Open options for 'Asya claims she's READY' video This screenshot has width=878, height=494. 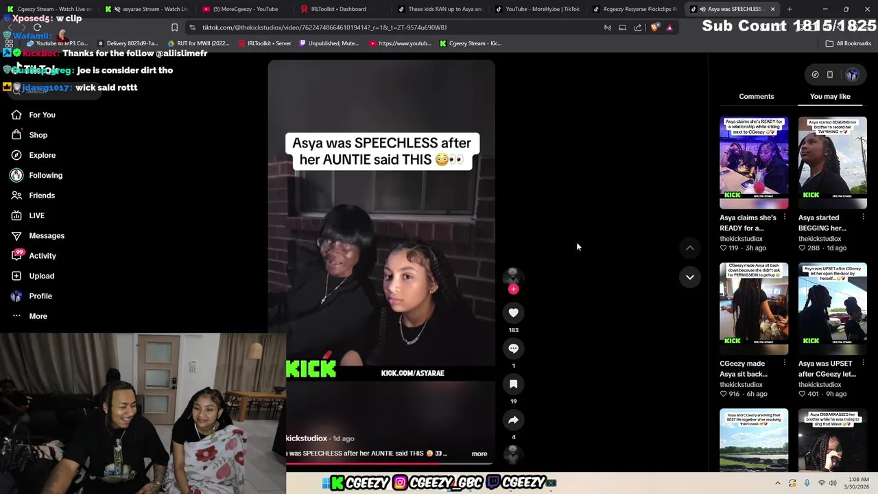[784, 217]
